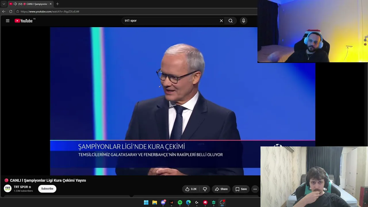
Task: Dislike the video
Action: click(205, 189)
